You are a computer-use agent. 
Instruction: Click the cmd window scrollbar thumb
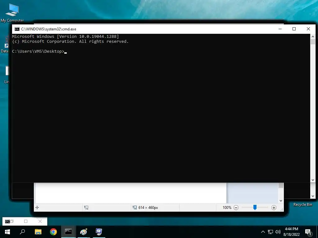(x=313, y=42)
